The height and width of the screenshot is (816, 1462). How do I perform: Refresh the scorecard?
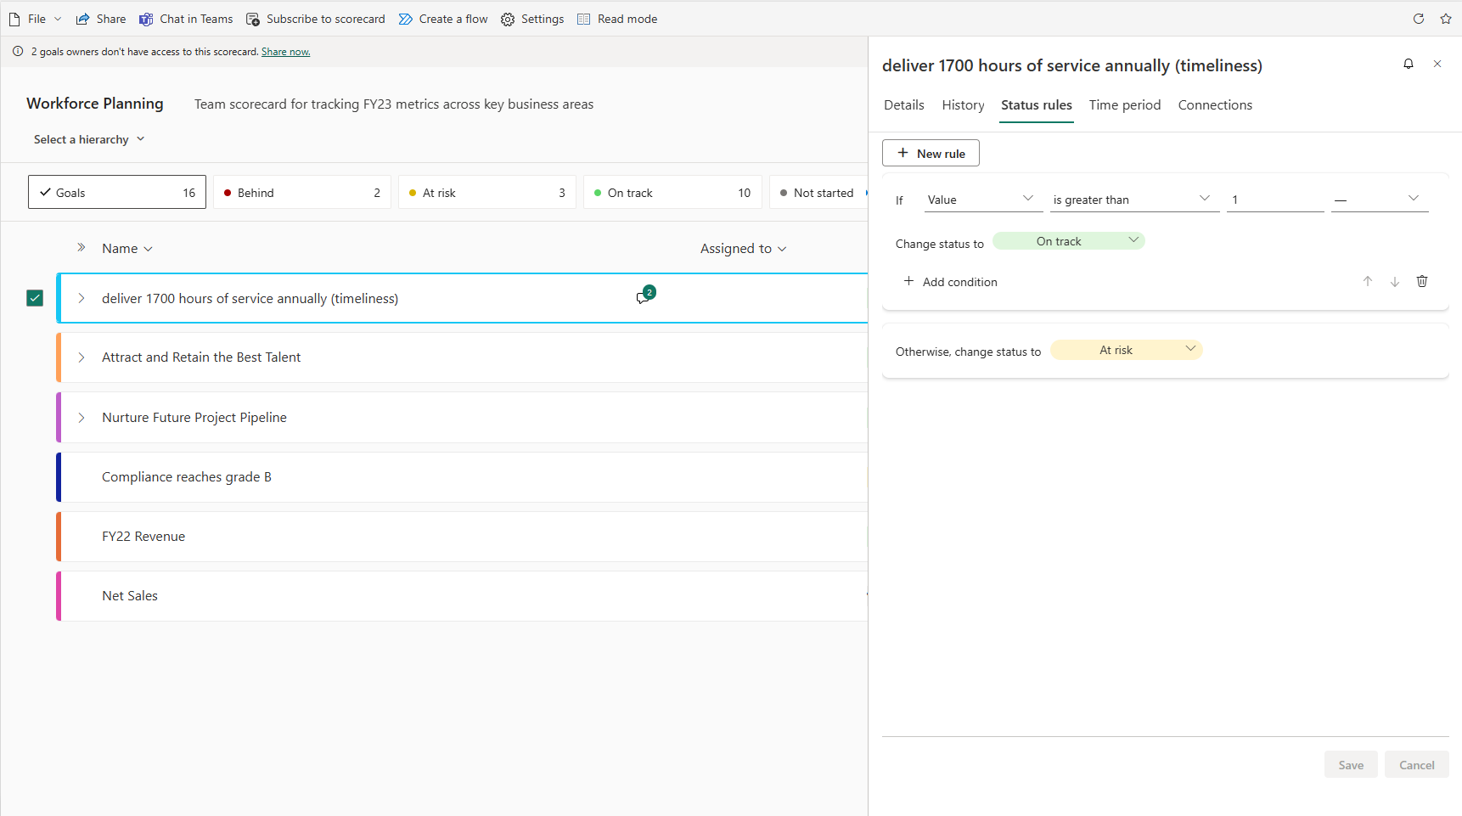click(x=1419, y=19)
